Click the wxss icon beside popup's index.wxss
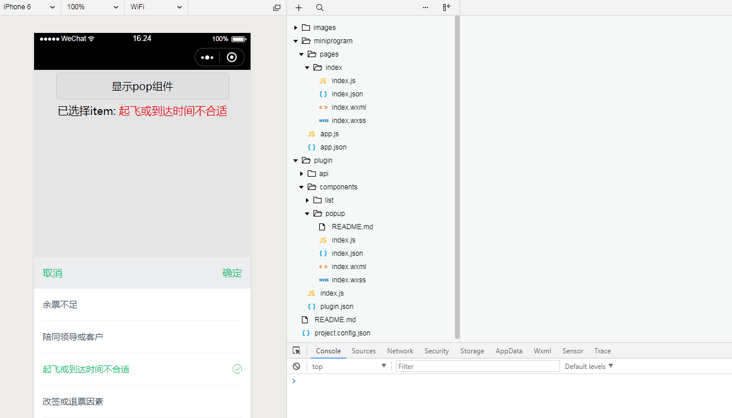This screenshot has width=732, height=418. click(323, 279)
